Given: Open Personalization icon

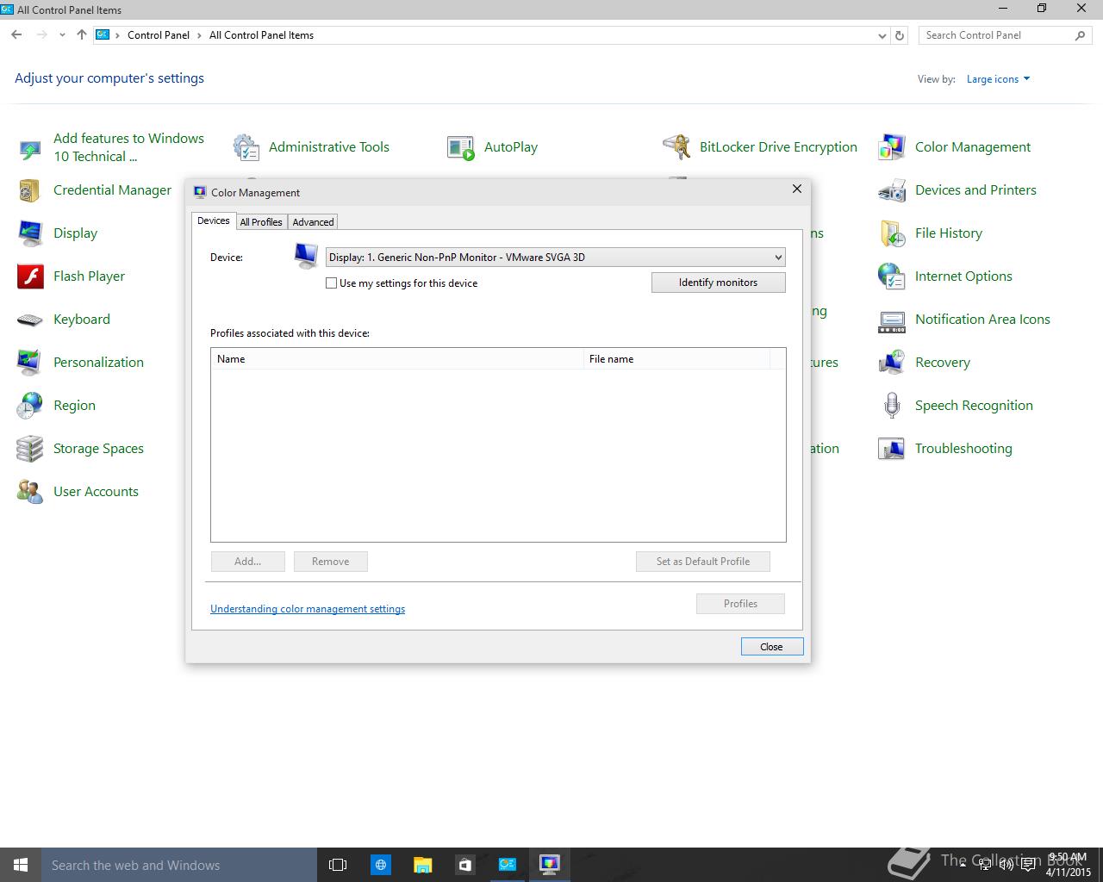Looking at the screenshot, I should pyautogui.click(x=30, y=363).
